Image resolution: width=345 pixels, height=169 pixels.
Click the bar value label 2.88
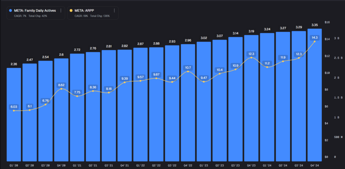click(x=156, y=43)
